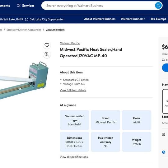Open About Walmart Business

coord(100,19)
